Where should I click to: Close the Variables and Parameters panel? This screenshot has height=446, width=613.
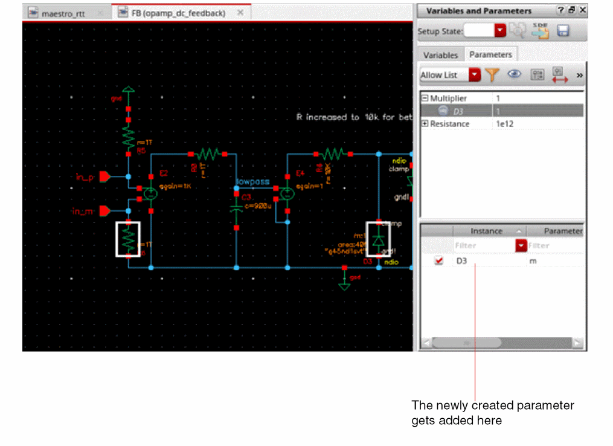coord(583,10)
